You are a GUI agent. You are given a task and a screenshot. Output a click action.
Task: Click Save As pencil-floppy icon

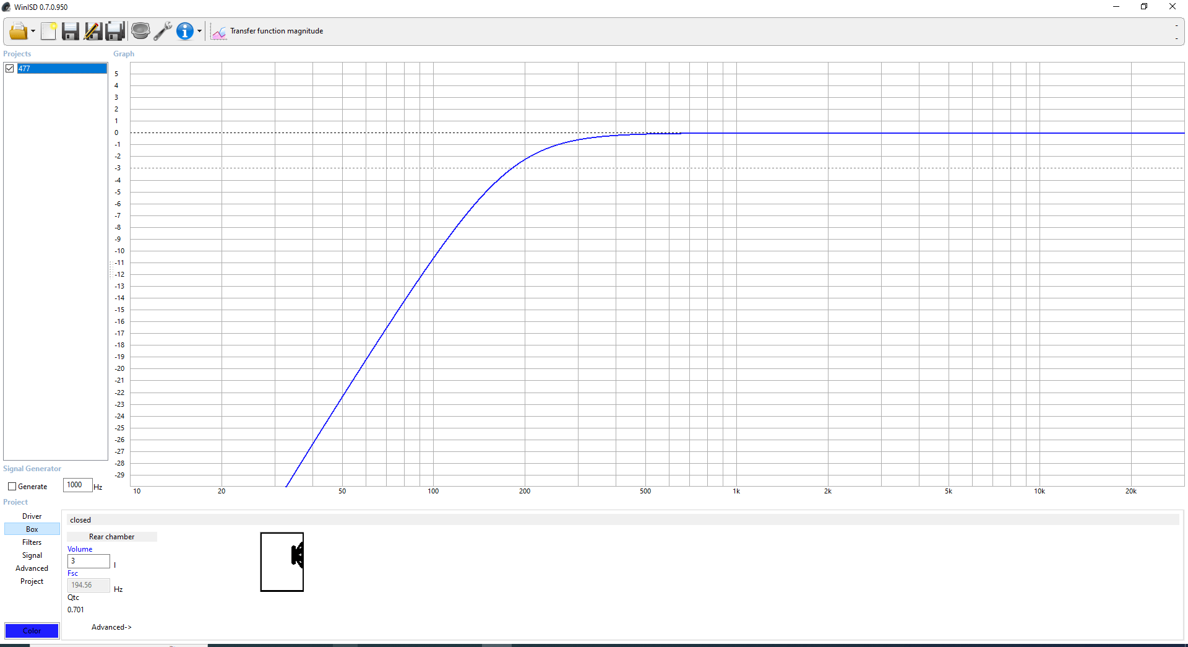tap(93, 31)
